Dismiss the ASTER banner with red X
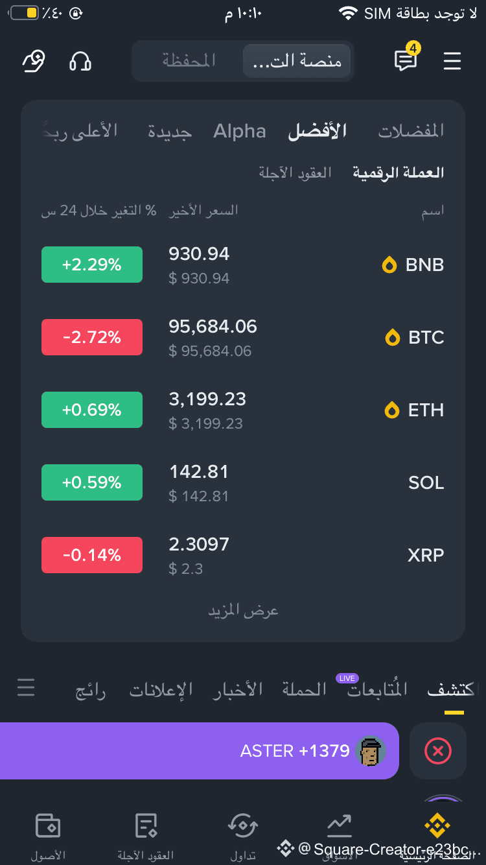This screenshot has height=865, width=486. tap(438, 751)
